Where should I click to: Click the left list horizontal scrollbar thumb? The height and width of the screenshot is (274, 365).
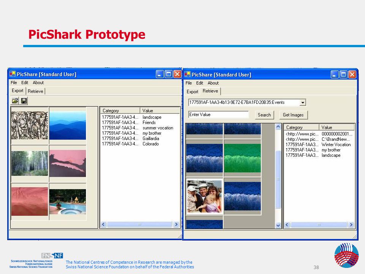[x=140, y=225]
